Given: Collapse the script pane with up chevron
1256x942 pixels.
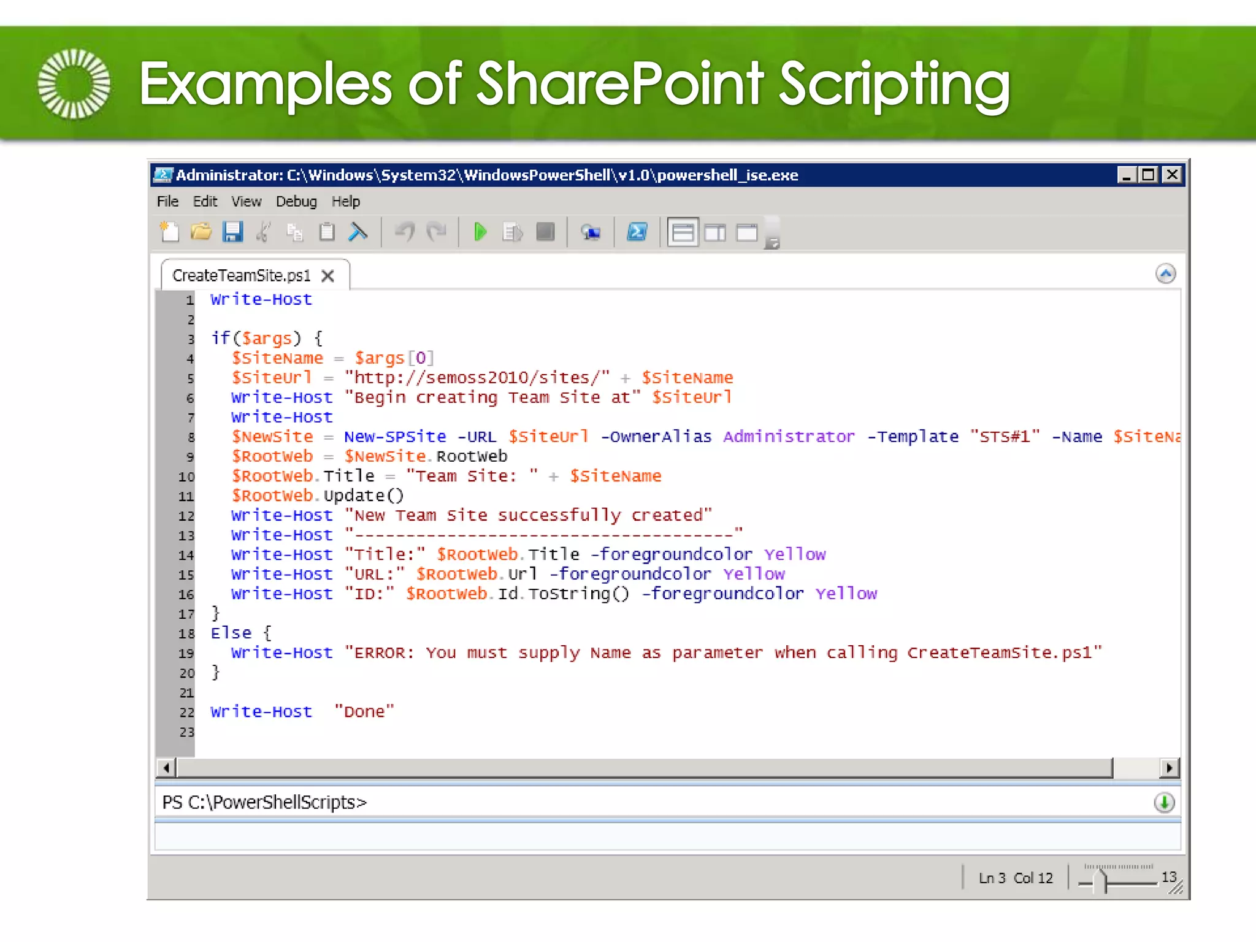Looking at the screenshot, I should pos(1165,274).
